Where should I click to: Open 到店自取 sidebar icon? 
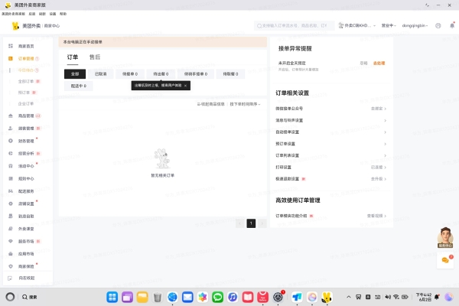click(11, 216)
